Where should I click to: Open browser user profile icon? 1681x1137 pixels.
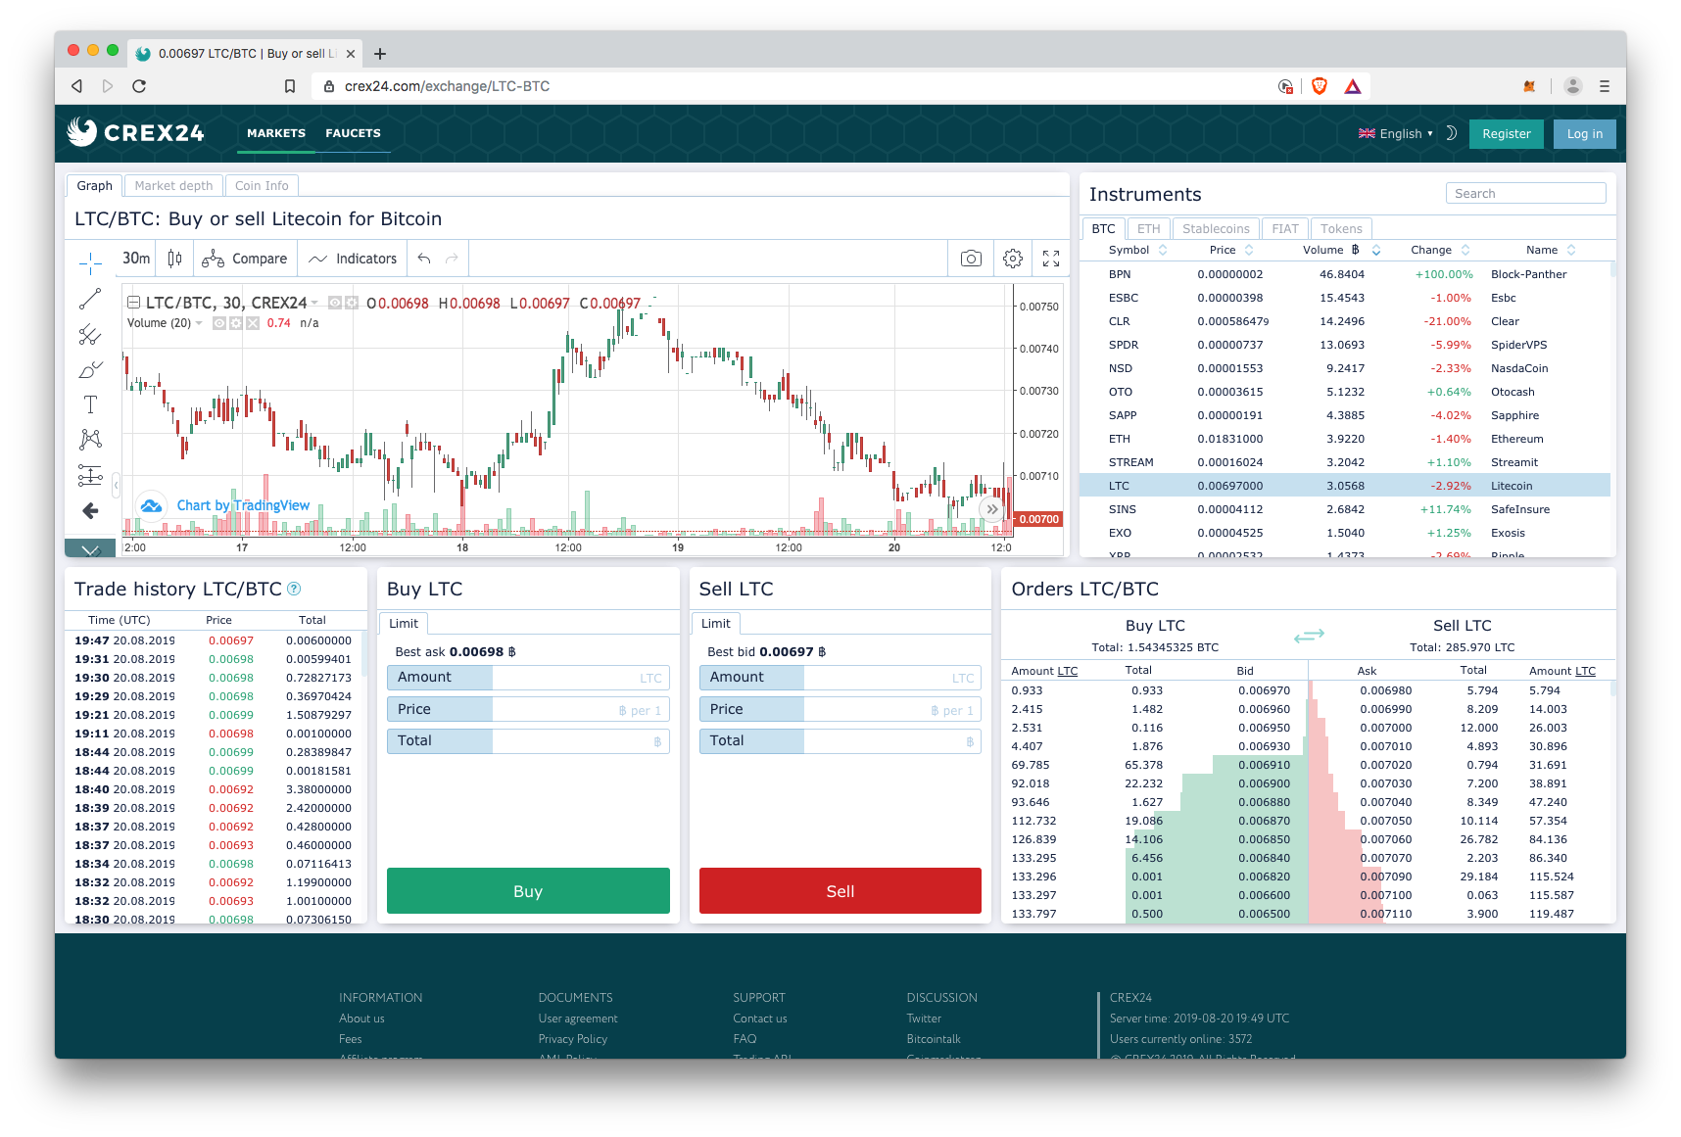click(x=1573, y=86)
